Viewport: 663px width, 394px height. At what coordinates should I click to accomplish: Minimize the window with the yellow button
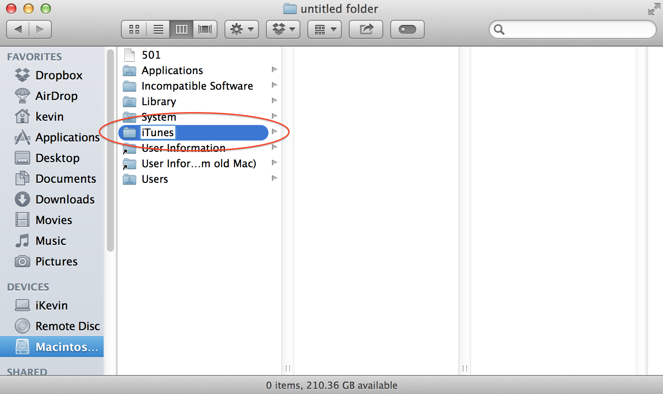[28, 9]
